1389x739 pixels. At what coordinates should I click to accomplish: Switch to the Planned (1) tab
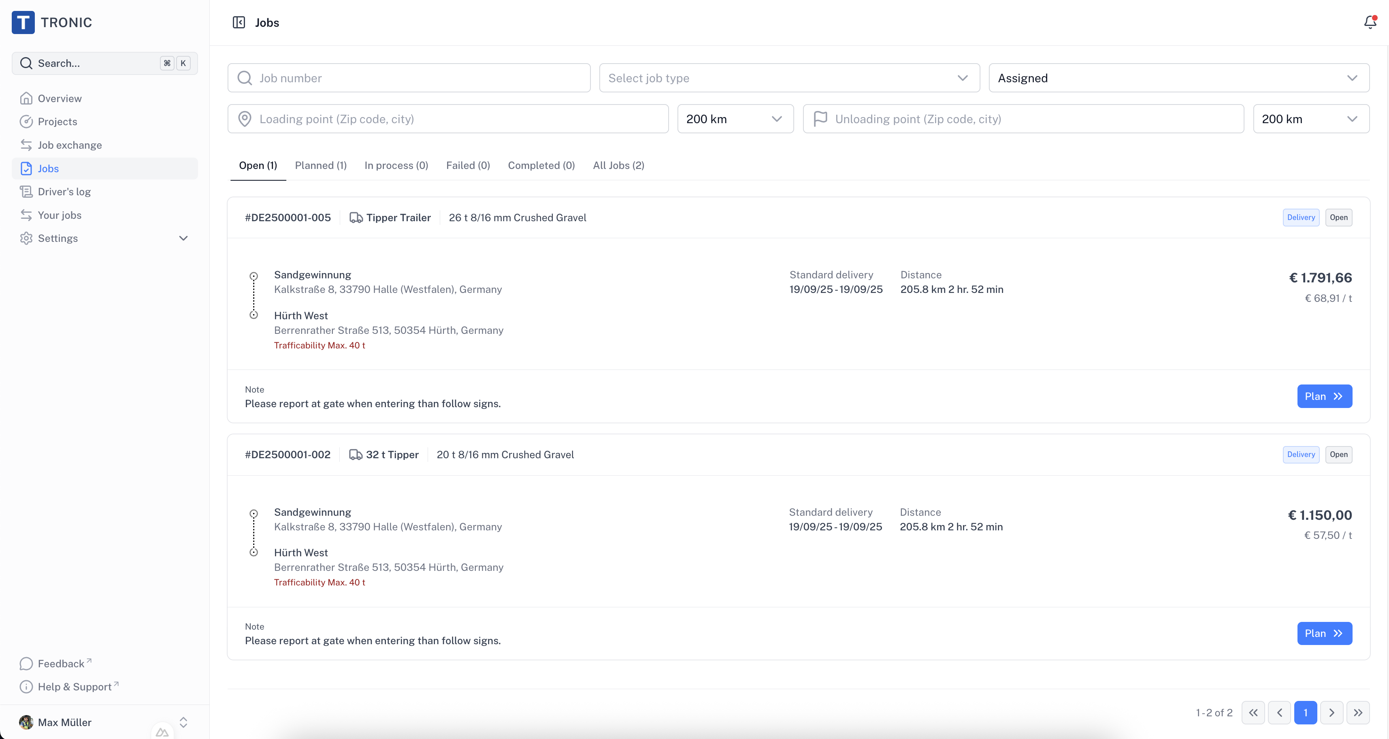coord(320,166)
